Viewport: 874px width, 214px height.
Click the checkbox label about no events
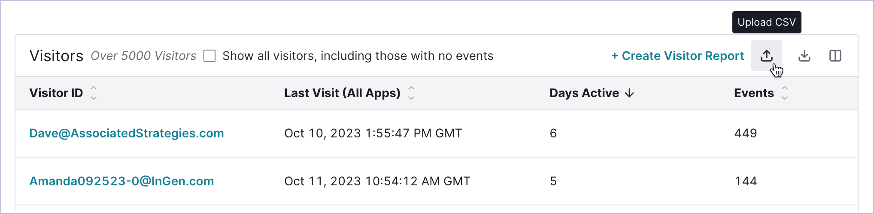tap(358, 56)
